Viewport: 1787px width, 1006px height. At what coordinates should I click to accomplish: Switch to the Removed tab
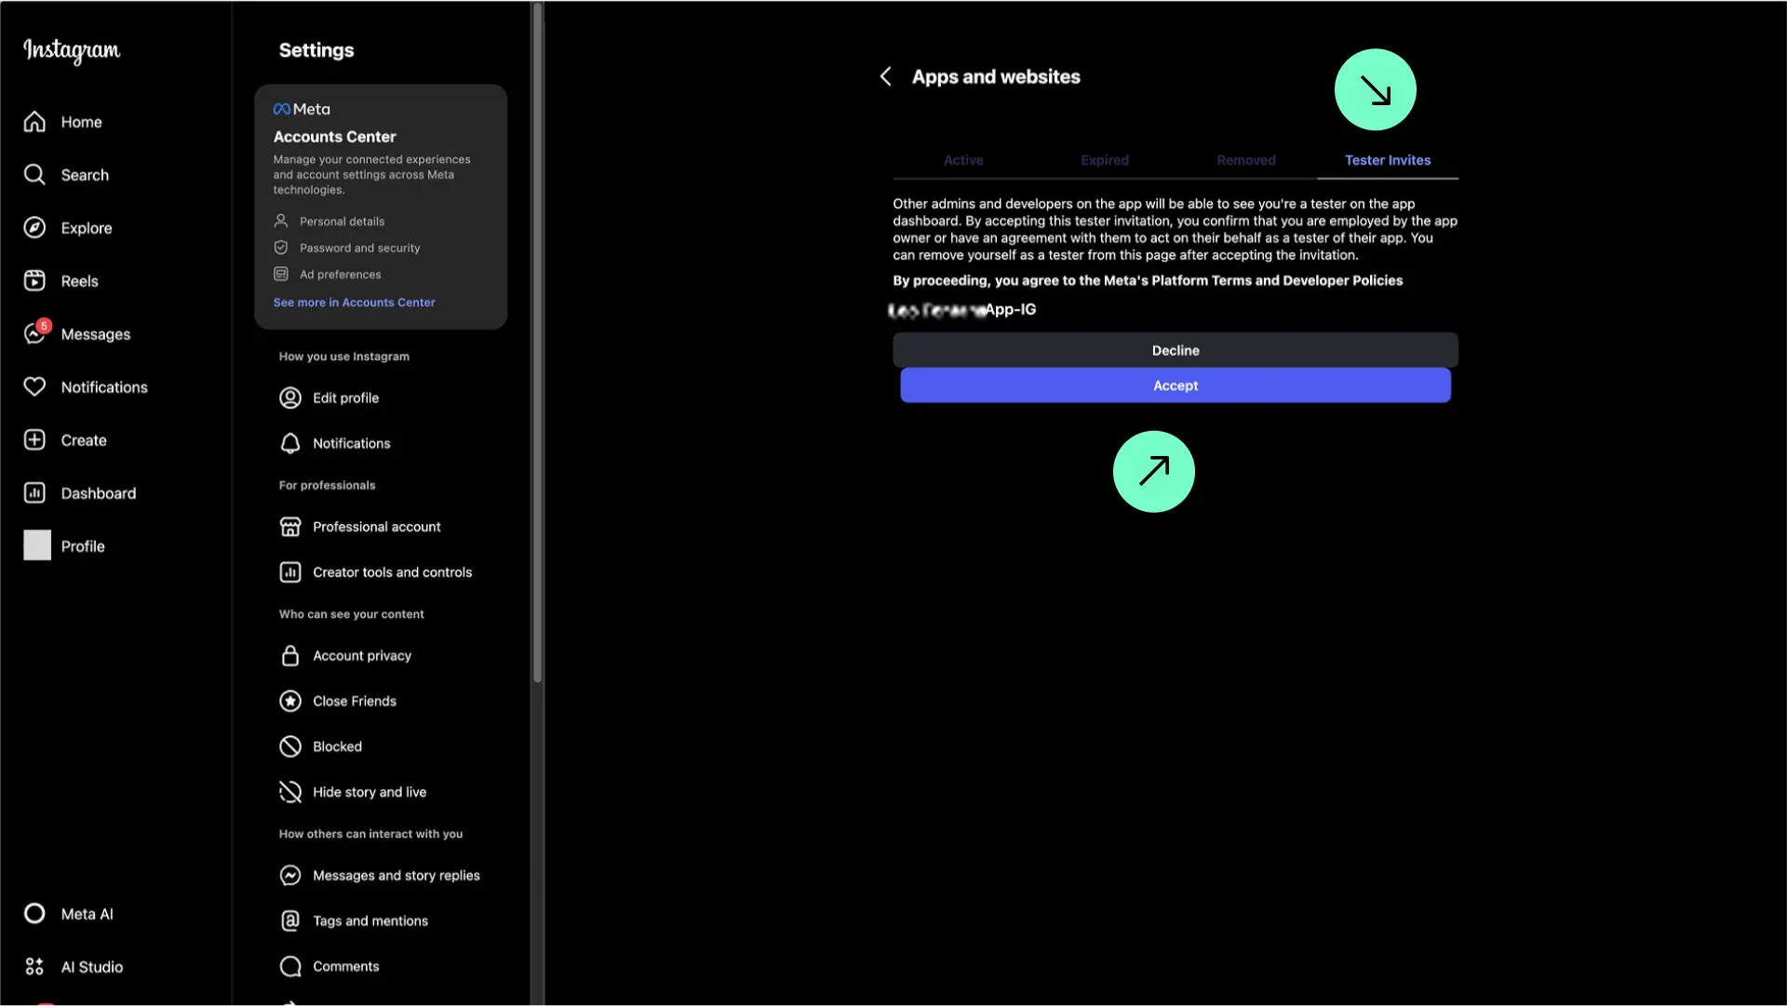tap(1246, 160)
